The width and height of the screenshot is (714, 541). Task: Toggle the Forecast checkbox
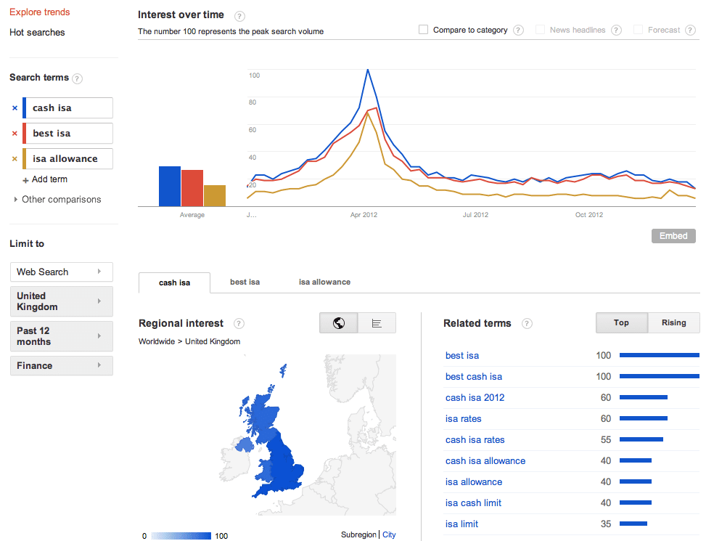tap(639, 30)
